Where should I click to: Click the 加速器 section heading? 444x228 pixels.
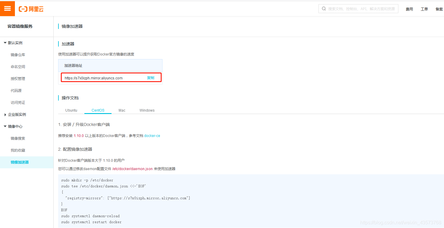coord(68,44)
